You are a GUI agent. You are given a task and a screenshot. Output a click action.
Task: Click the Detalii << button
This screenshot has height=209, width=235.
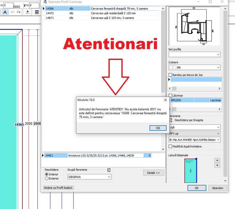(153, 173)
